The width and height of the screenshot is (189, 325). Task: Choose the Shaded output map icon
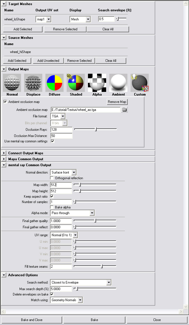pos(76,83)
